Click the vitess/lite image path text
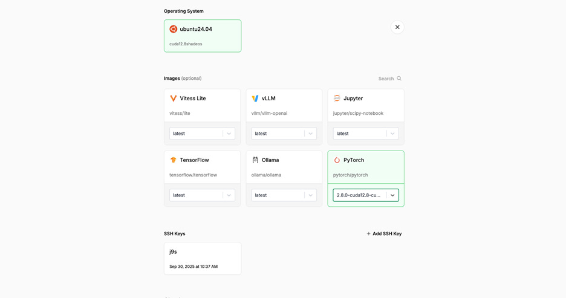This screenshot has height=298, width=566. [x=180, y=113]
